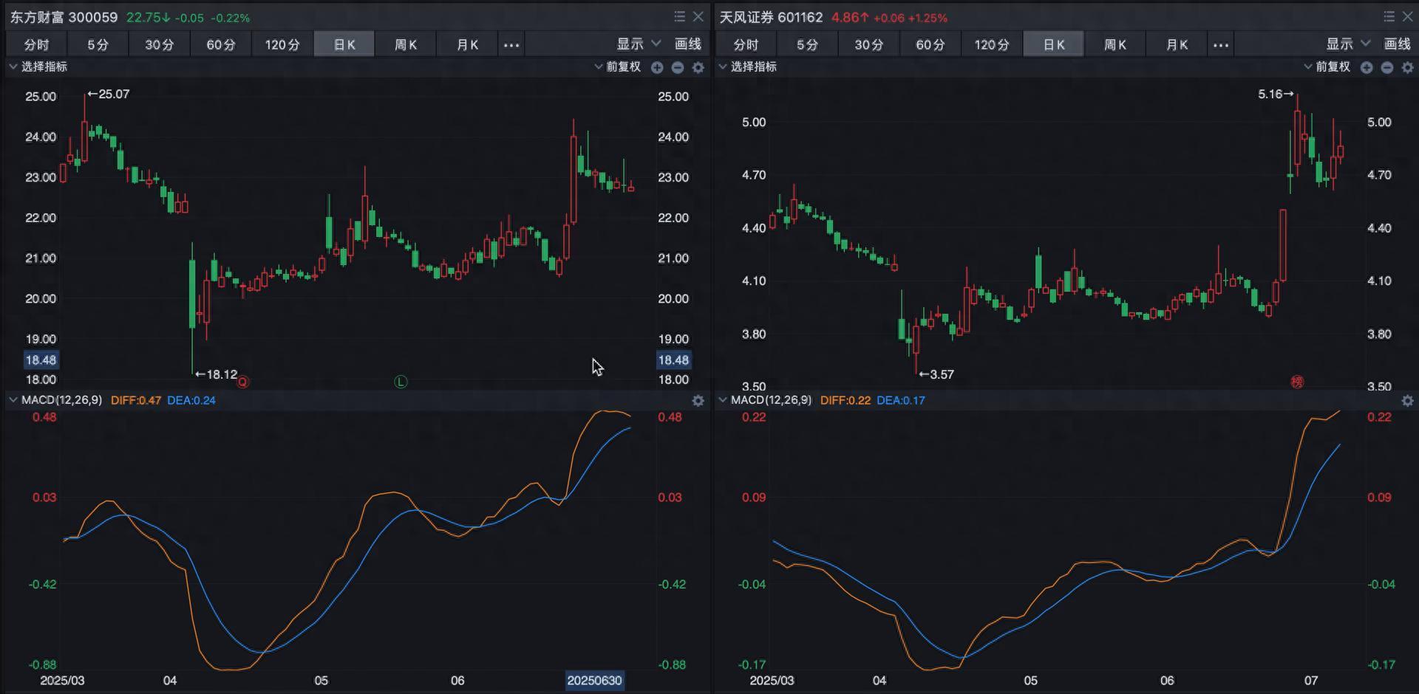
Task: Open left panel list menu icon
Action: 679,16
